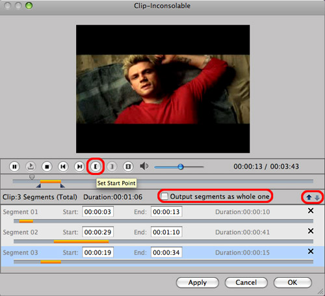The image size is (325, 296).
Task: Move selected segment down with arrow
Action: click(x=317, y=197)
